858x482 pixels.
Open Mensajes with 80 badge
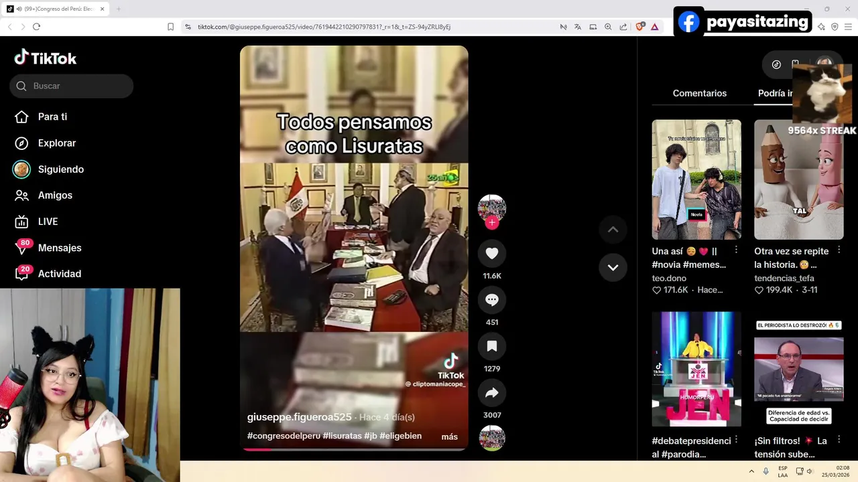(59, 248)
